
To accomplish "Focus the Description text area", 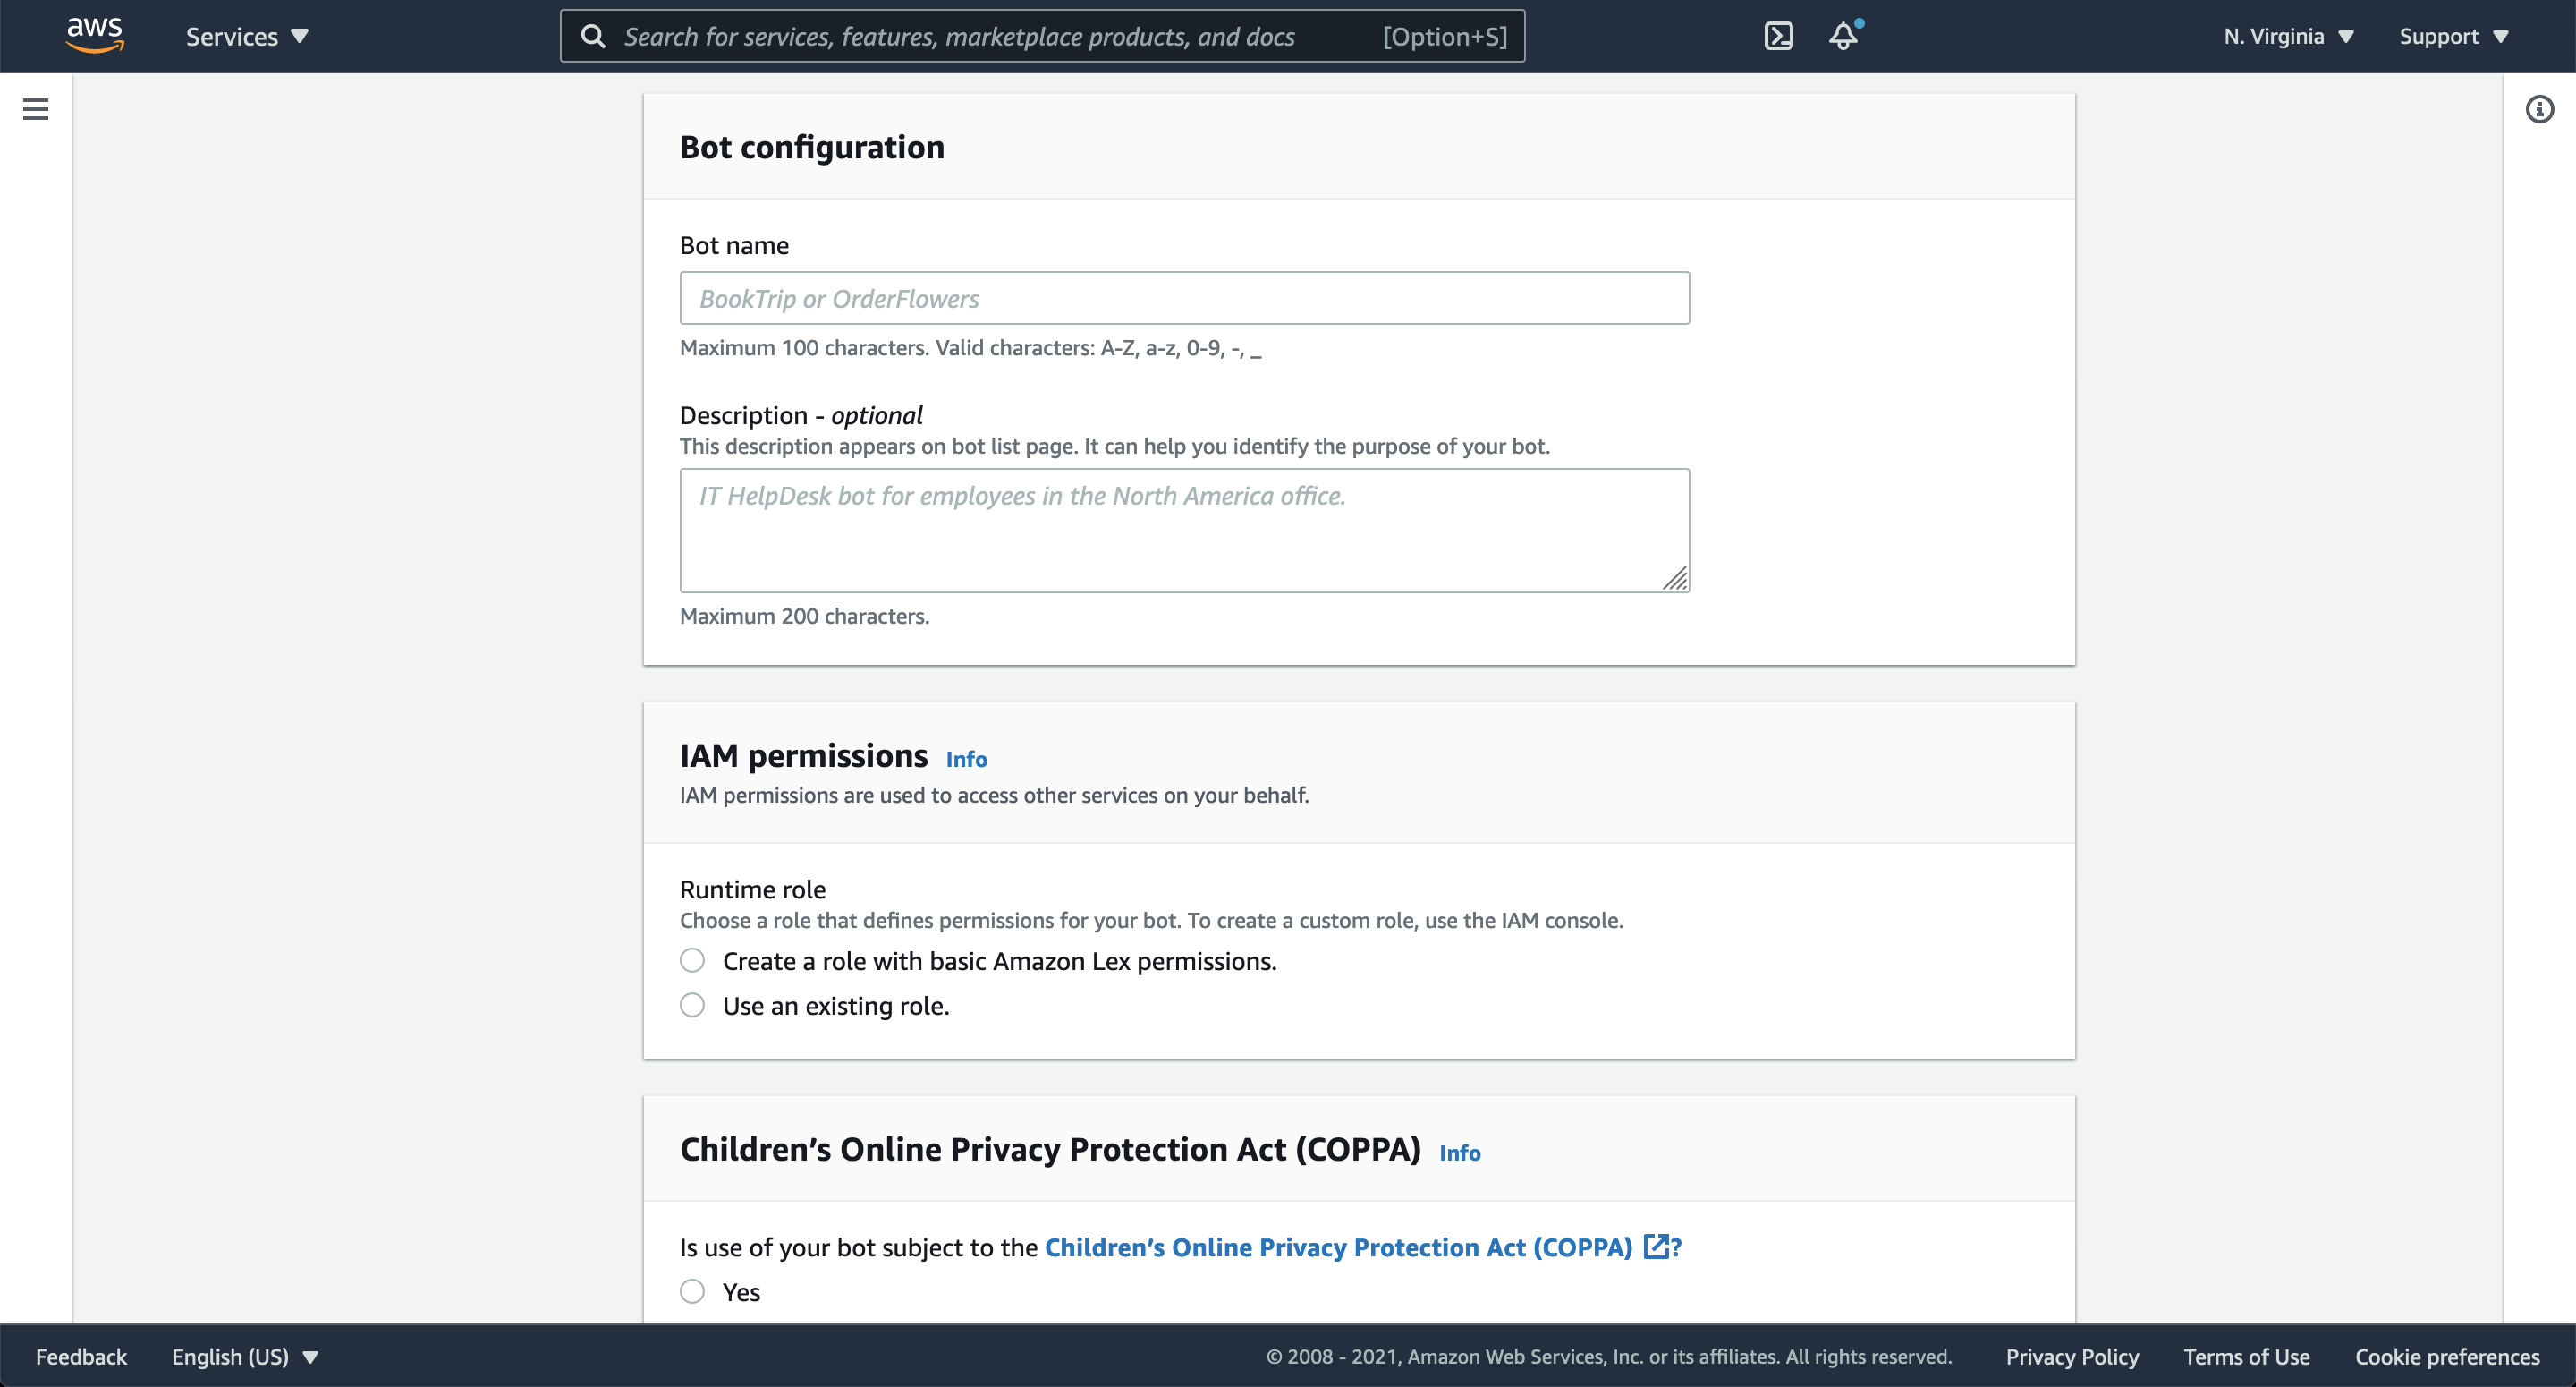I will 1184,531.
